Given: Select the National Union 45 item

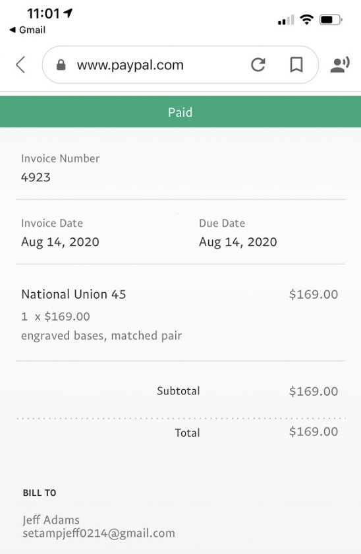Looking at the screenshot, I should (73, 294).
